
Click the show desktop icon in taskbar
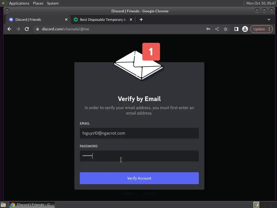pyautogui.click(x=3, y=205)
